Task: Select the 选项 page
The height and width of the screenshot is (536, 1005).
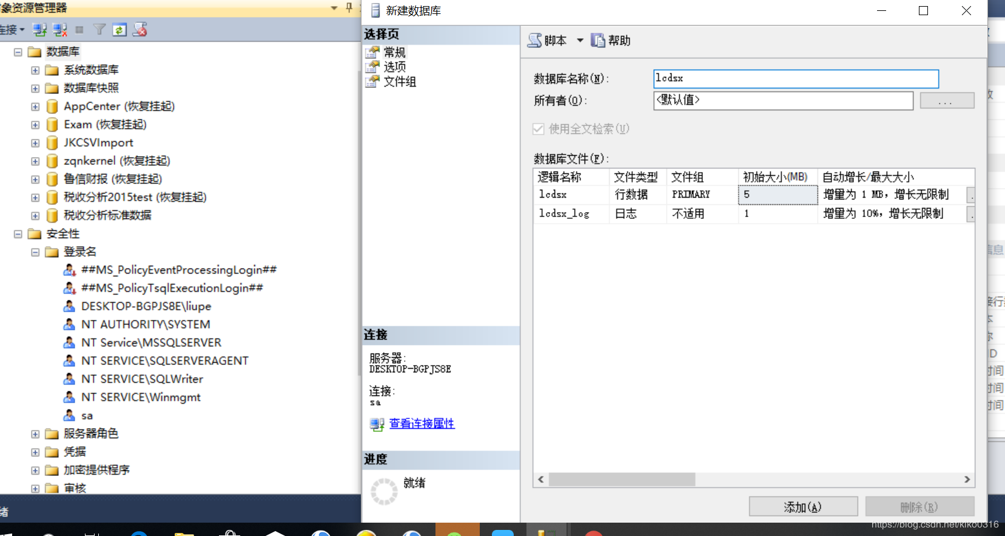Action: coord(394,67)
